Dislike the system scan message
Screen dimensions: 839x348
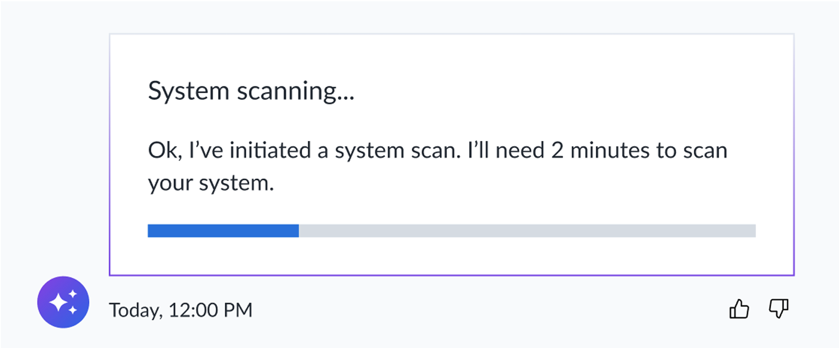[x=779, y=308]
